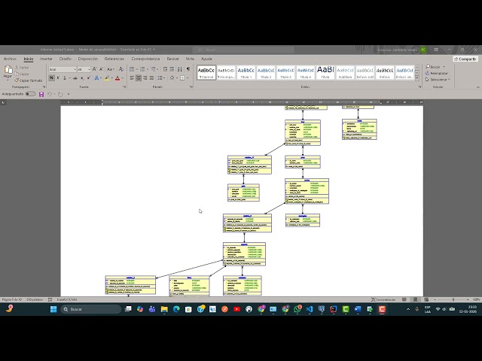The width and height of the screenshot is (482, 361).
Task: Center paragraph alignment
Action: click(x=139, y=78)
